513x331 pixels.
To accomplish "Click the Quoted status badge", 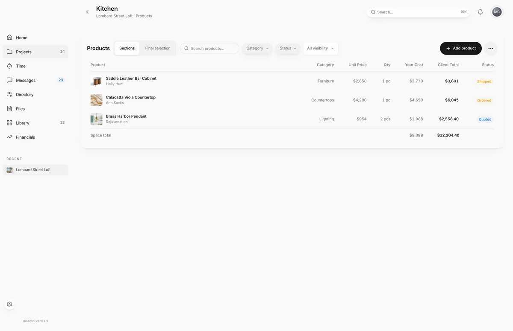I will pyautogui.click(x=485, y=119).
